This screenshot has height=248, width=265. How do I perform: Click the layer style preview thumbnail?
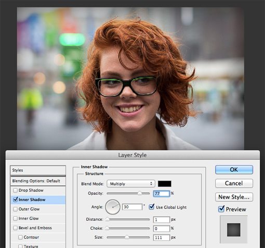[234, 230]
